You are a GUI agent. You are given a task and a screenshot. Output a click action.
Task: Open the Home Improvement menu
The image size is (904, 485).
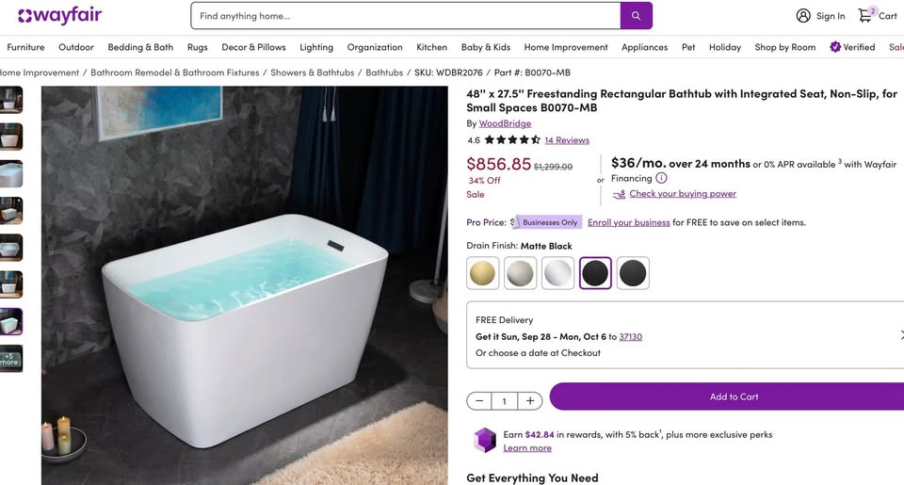(566, 47)
